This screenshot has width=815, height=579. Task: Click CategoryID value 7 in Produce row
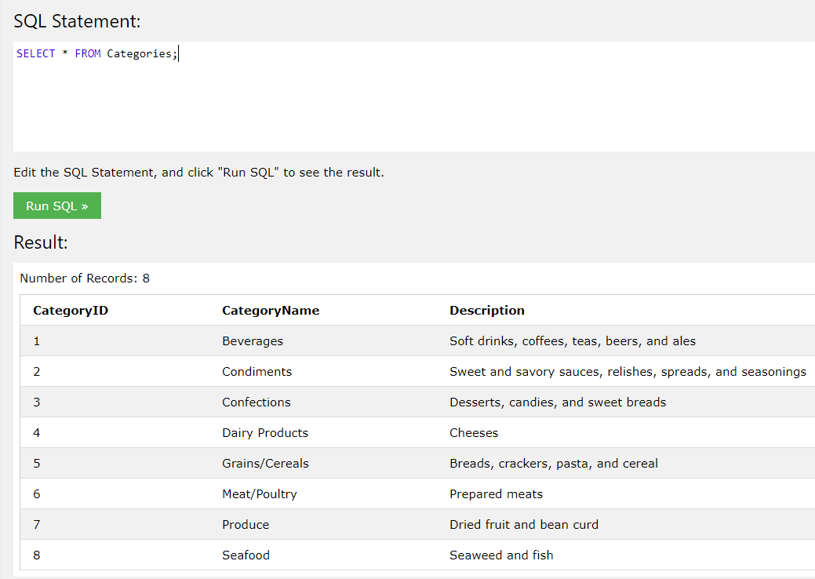(36, 524)
